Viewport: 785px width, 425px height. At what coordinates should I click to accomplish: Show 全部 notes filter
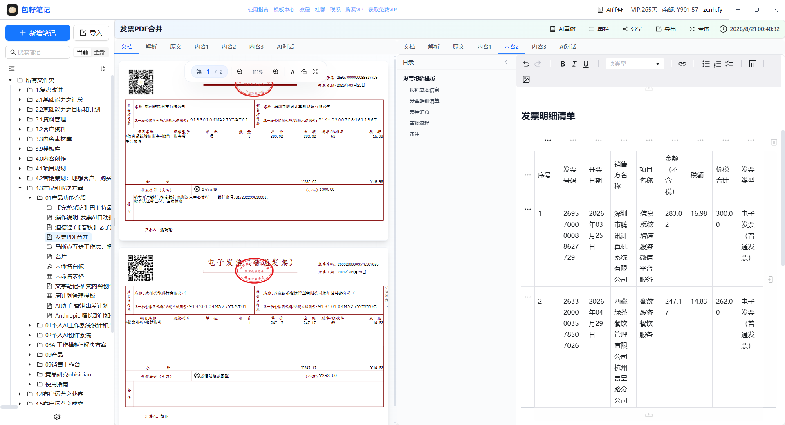click(x=100, y=52)
